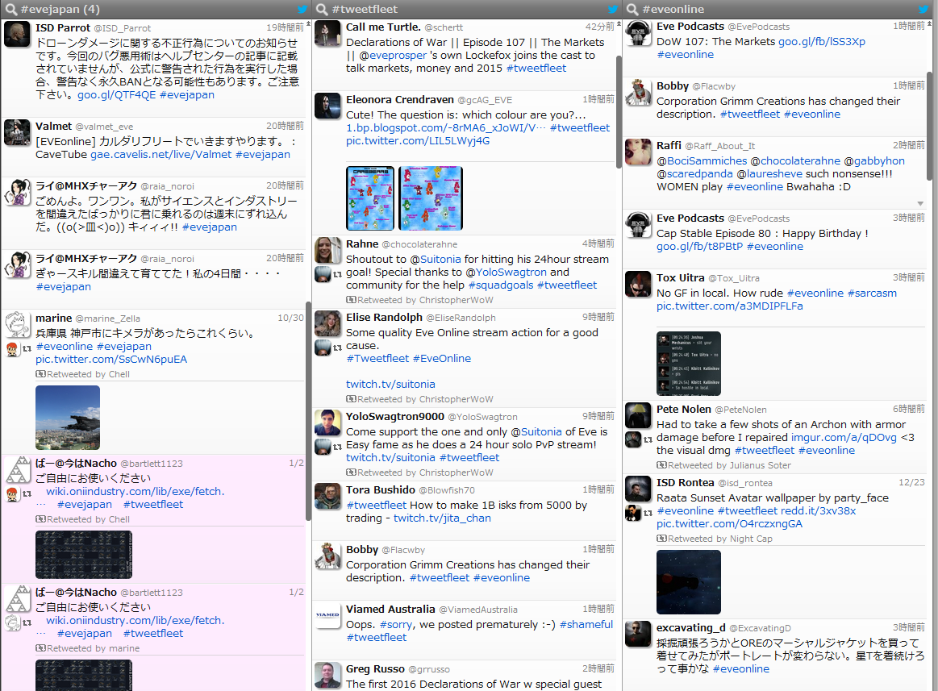The image size is (938, 691).
Task: Open Eleonora Crendraven's avatar
Action: pyautogui.click(x=327, y=106)
